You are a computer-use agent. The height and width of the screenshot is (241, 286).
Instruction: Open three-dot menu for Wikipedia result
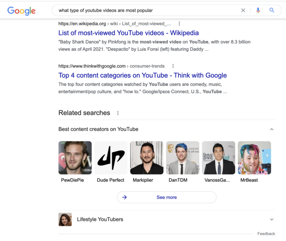click(179, 23)
